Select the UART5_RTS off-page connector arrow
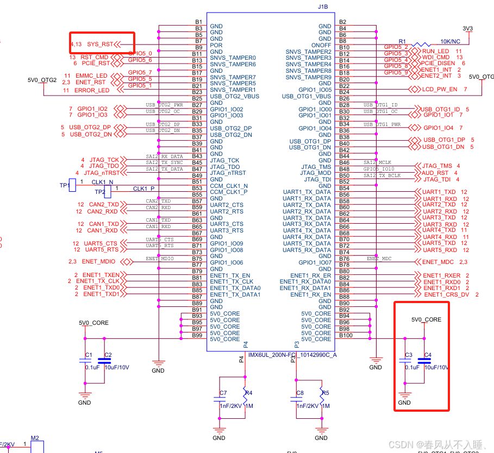 click(x=124, y=249)
